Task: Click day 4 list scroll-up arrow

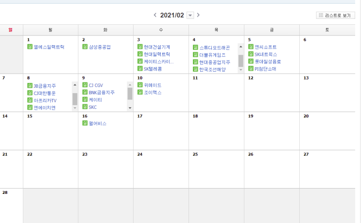Action: (241, 47)
